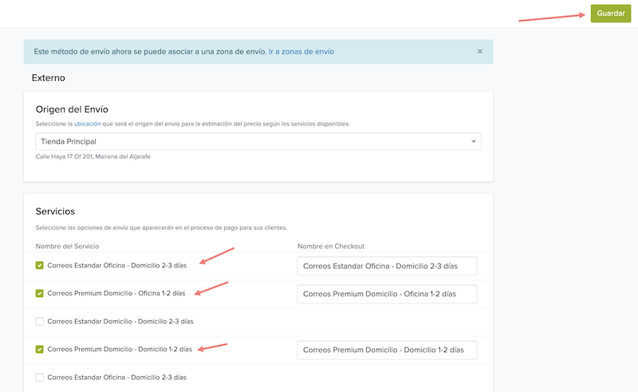638x392 pixels.
Task: Click checkout name field for Premium Domicilio - Domicilio
Action: (x=386, y=350)
